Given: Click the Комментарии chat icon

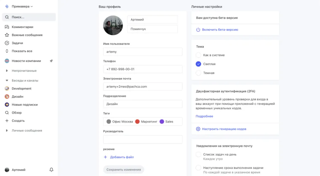Looking at the screenshot, I should coord(7,27).
